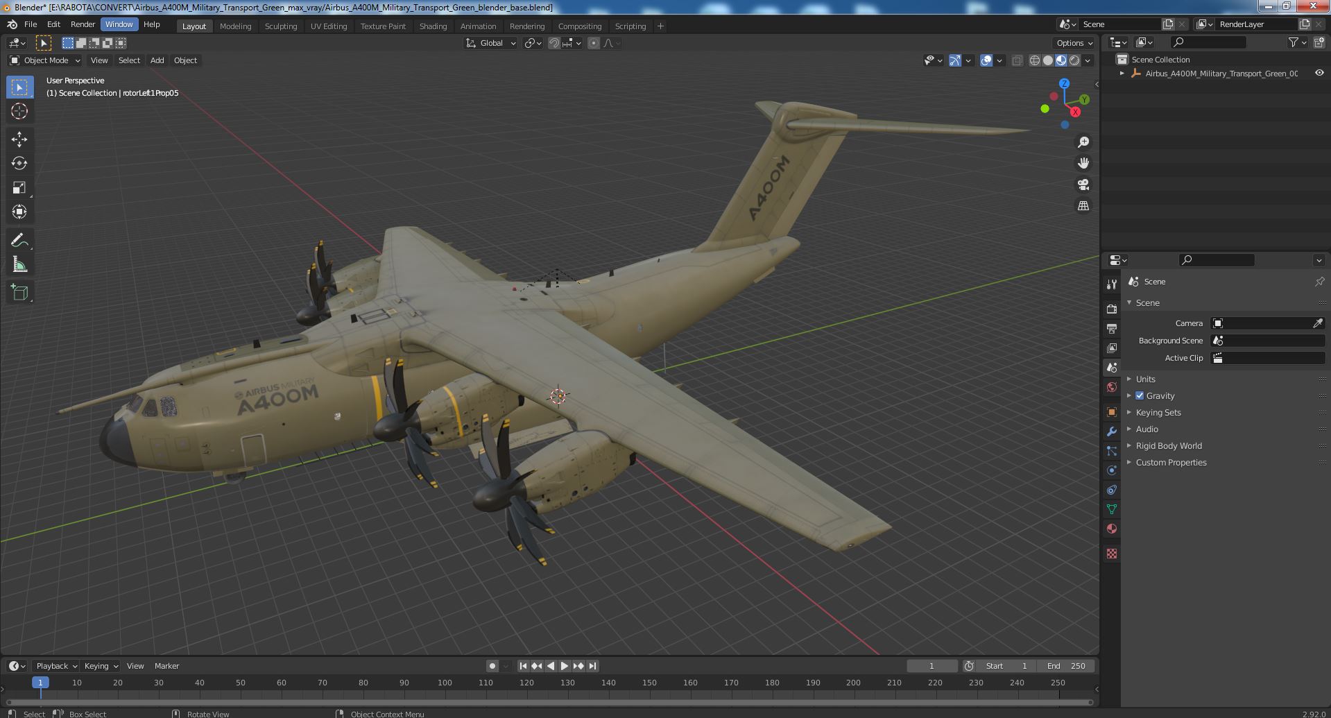This screenshot has width=1331, height=718.
Task: Open the Texture properties tab
Action: [1112, 554]
